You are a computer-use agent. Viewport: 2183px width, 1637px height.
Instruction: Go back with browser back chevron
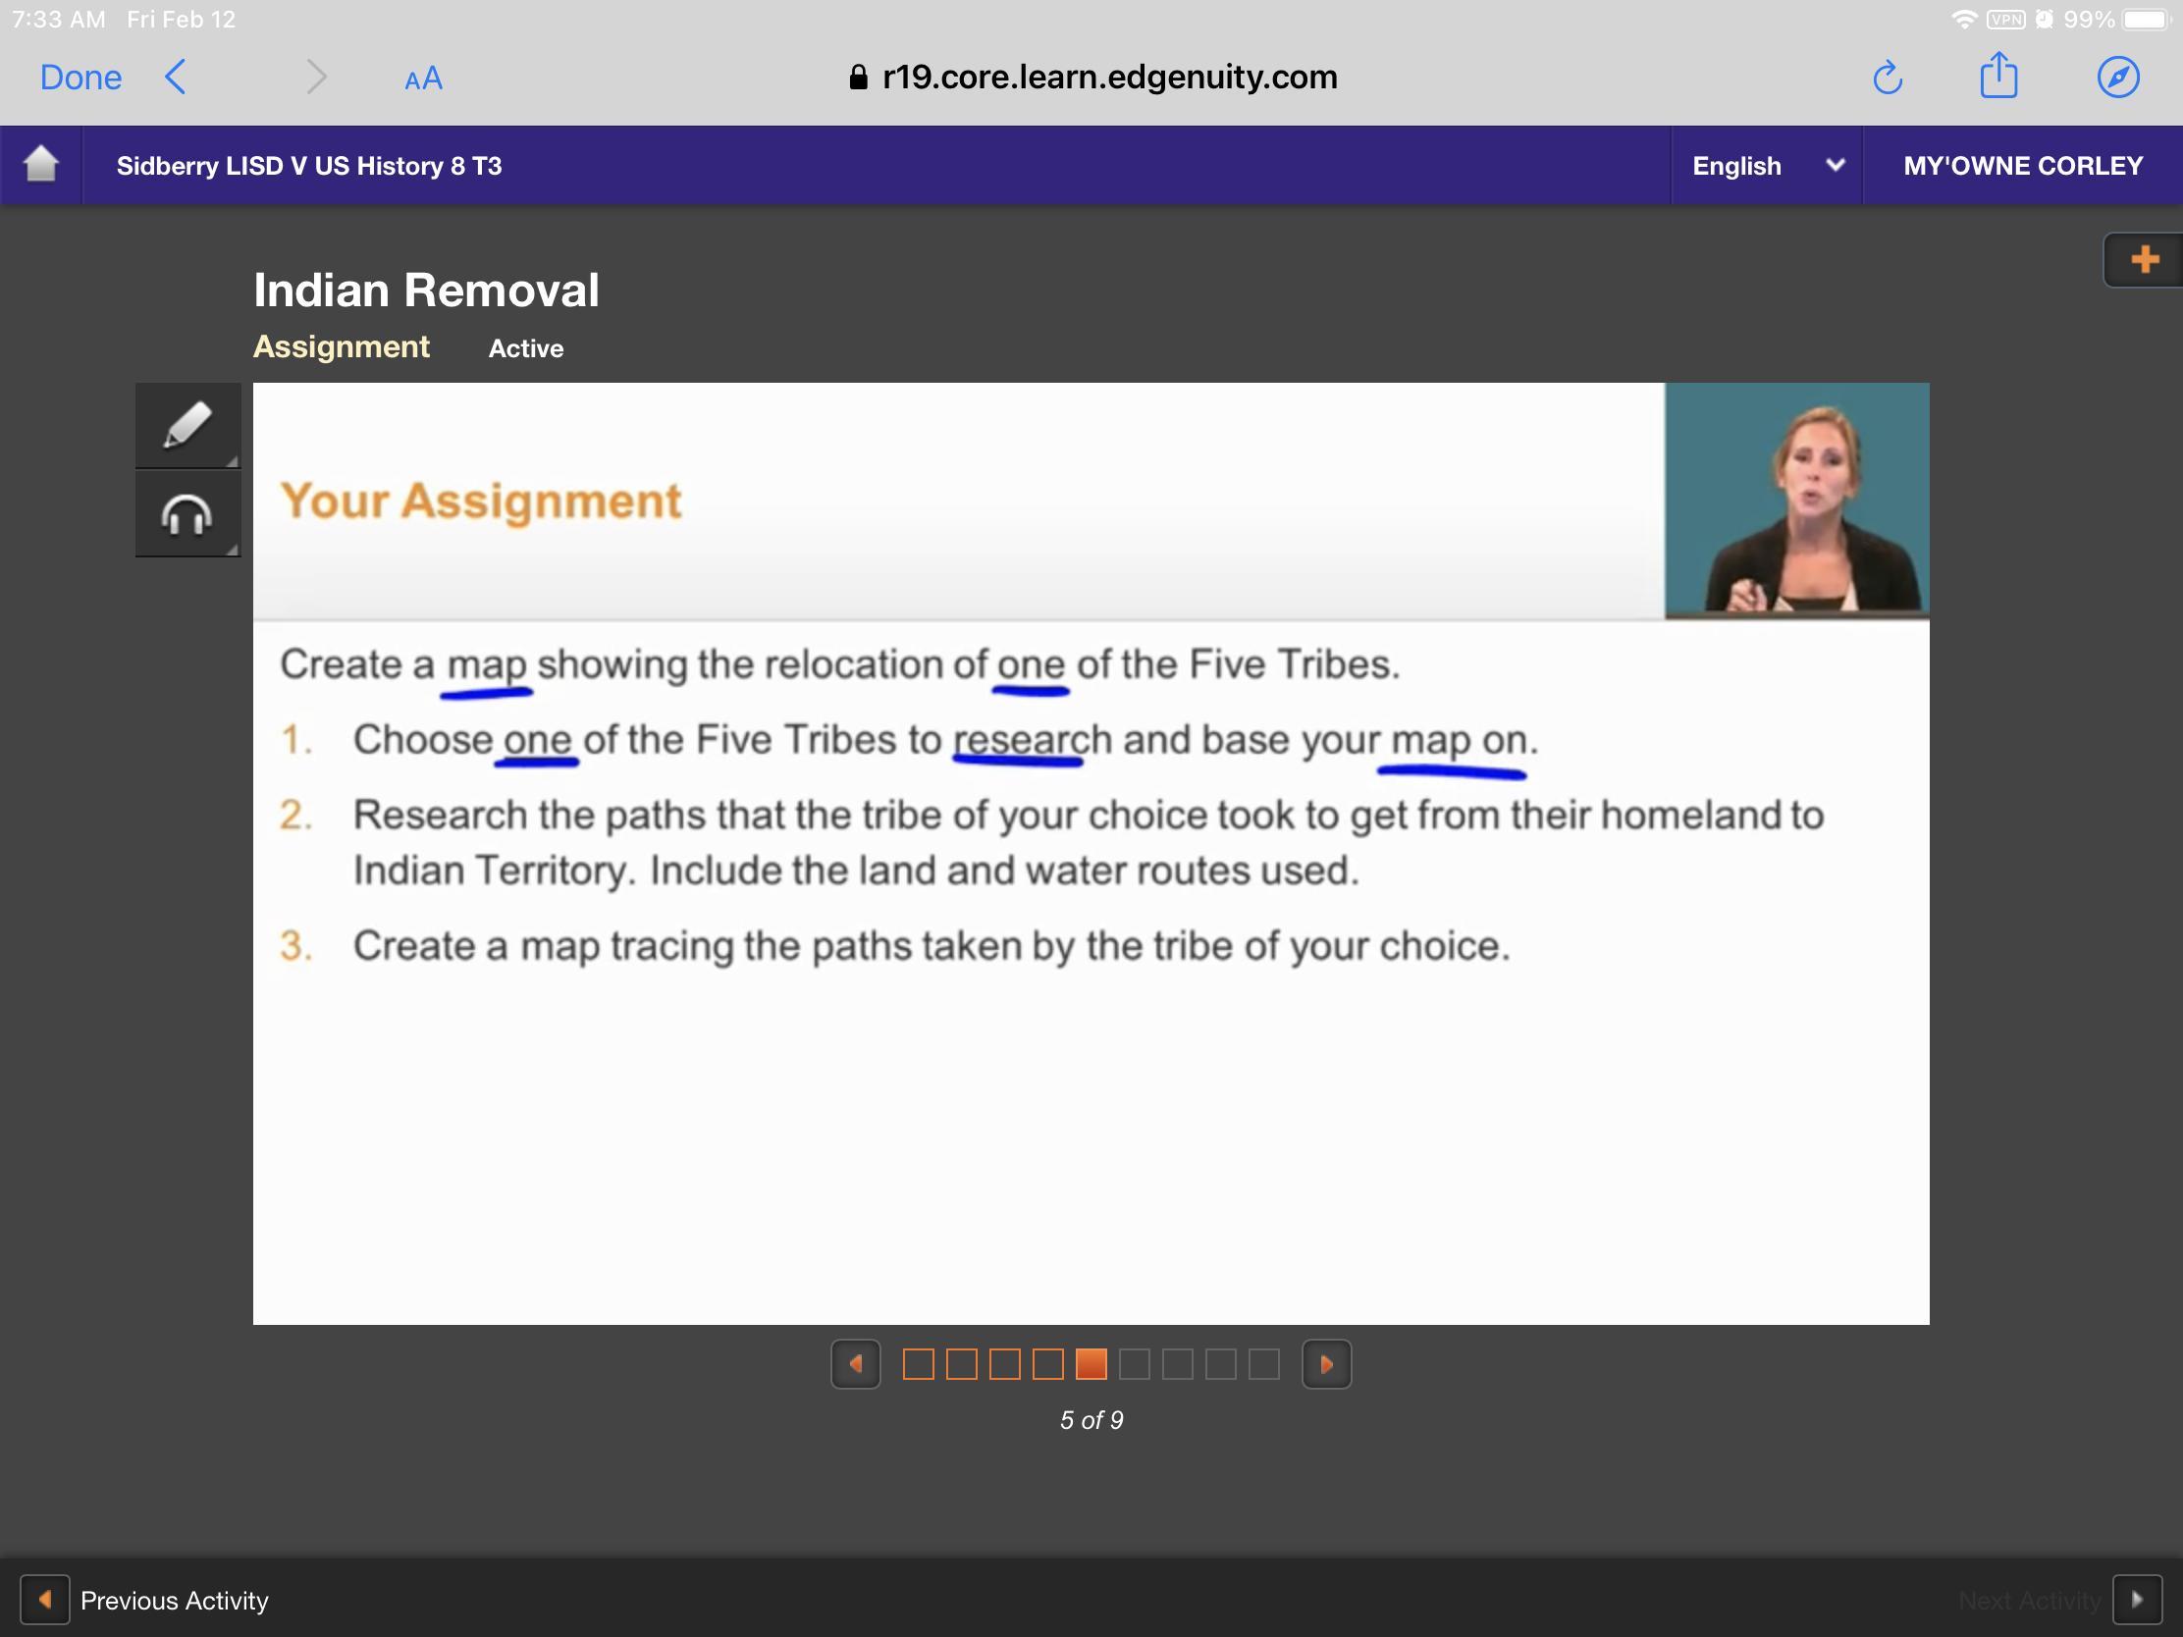click(x=177, y=77)
